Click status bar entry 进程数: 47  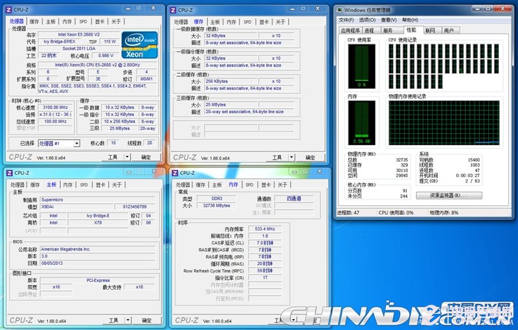(x=348, y=213)
